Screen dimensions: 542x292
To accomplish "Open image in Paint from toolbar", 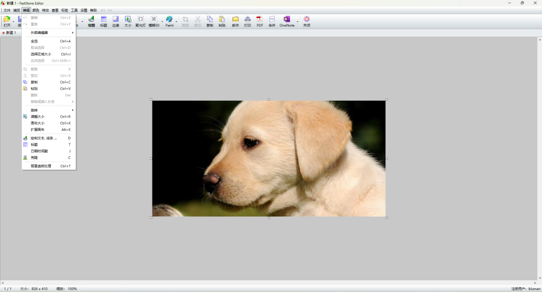I will [169, 21].
